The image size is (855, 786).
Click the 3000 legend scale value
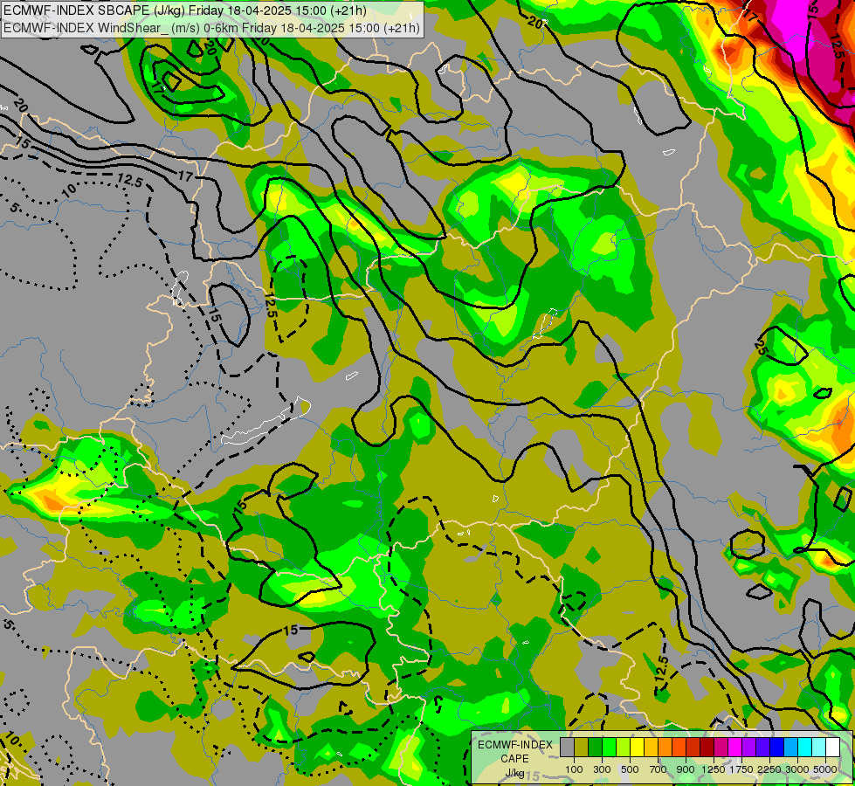pyautogui.click(x=797, y=769)
